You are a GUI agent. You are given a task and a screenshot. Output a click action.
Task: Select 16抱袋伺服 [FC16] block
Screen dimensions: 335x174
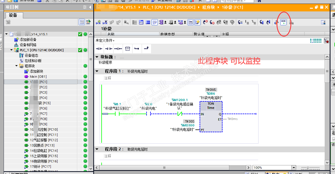click(44, 161)
